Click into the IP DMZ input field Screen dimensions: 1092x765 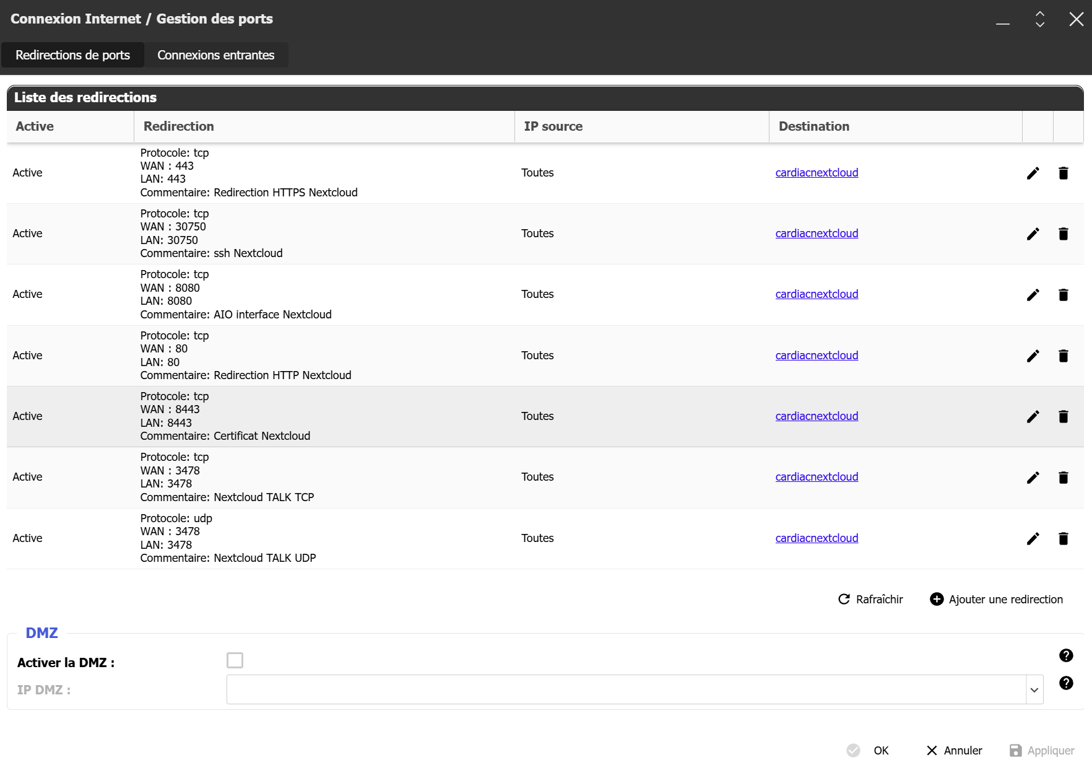click(x=626, y=690)
